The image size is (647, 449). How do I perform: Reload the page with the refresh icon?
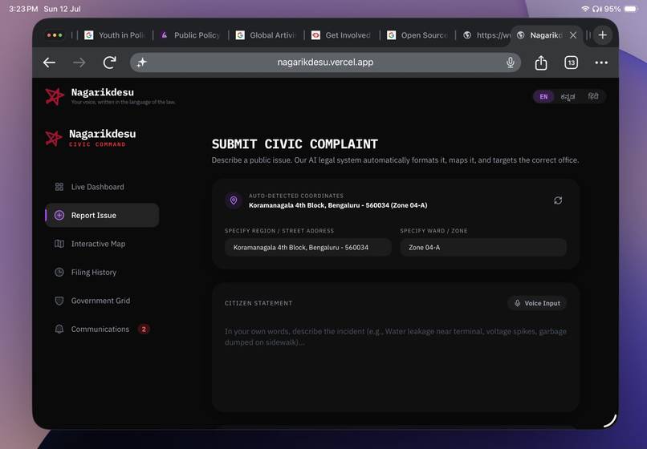click(x=110, y=63)
